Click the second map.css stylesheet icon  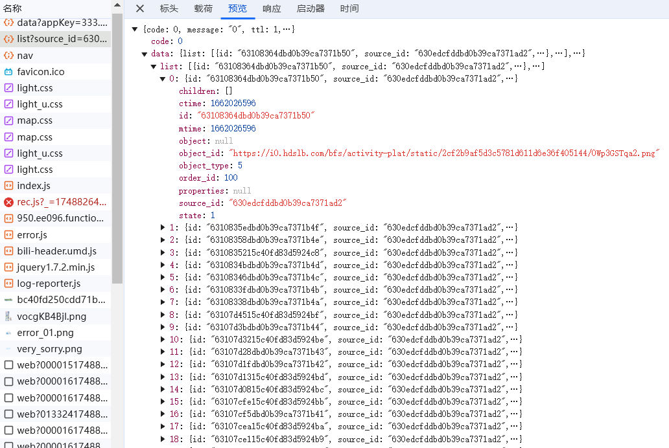coord(8,137)
